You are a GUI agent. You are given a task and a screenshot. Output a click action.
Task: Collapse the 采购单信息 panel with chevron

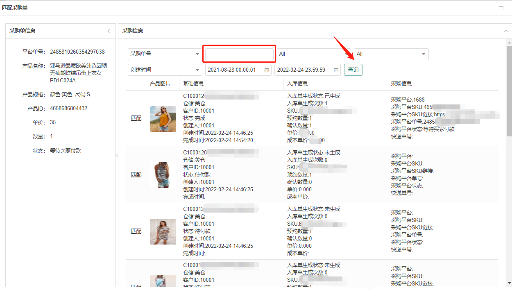[109, 31]
